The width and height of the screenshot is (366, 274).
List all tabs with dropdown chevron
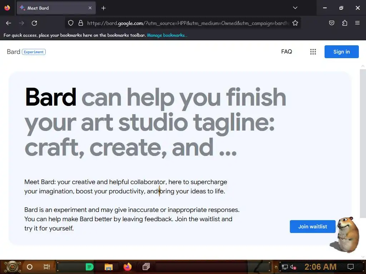[x=295, y=8]
